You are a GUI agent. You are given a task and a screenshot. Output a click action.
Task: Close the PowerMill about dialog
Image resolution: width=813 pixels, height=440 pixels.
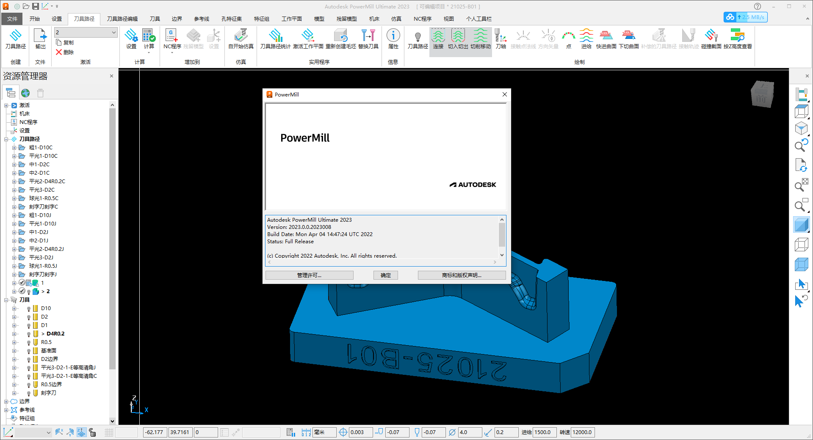(x=504, y=94)
